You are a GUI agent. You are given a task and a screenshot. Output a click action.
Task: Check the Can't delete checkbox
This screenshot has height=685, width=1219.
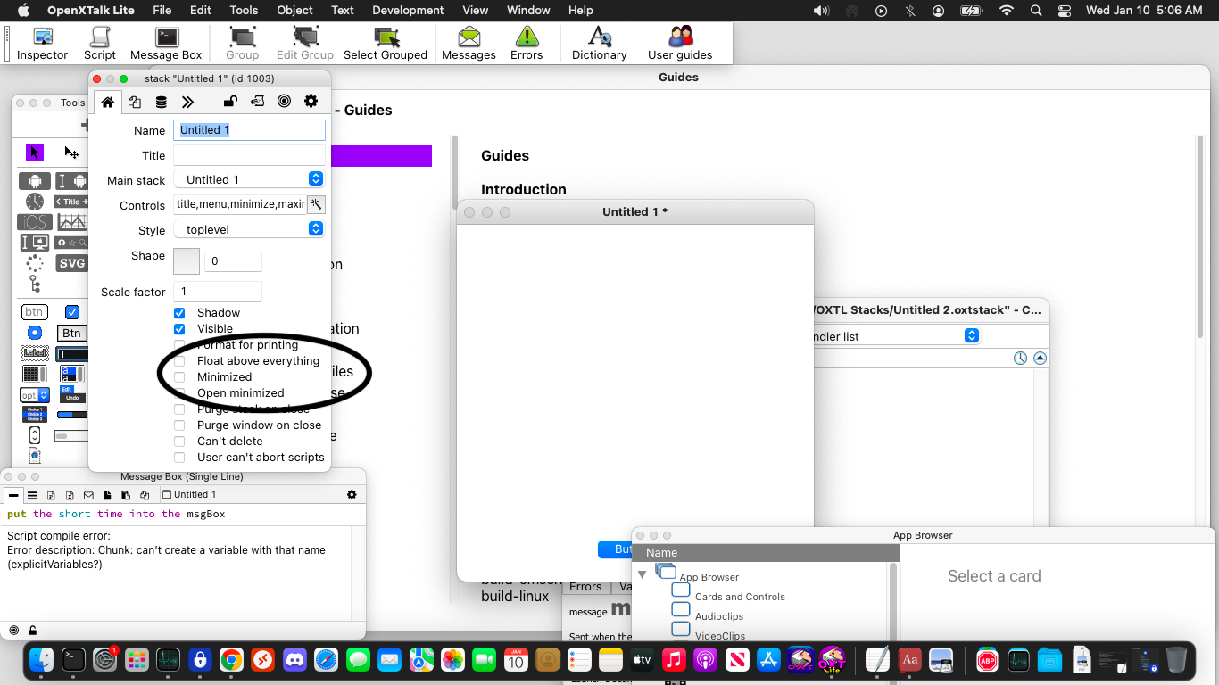click(179, 442)
